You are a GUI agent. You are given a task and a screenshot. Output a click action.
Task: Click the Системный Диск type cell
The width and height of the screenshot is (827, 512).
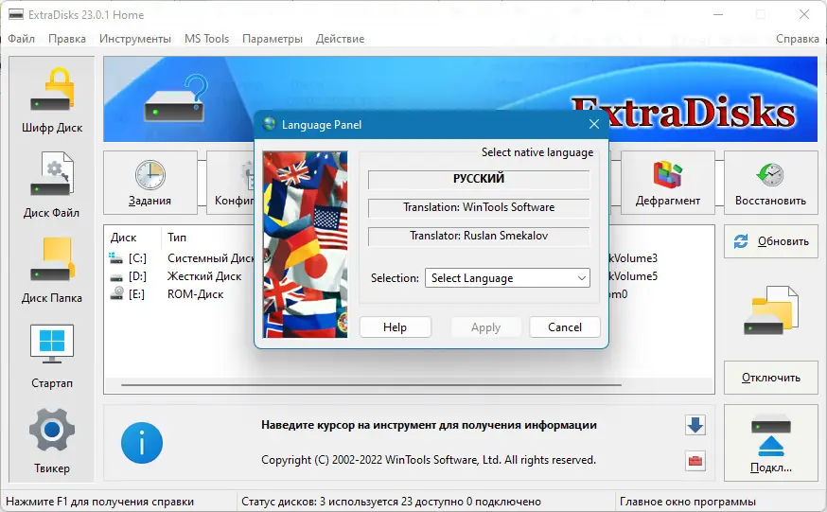pos(210,258)
